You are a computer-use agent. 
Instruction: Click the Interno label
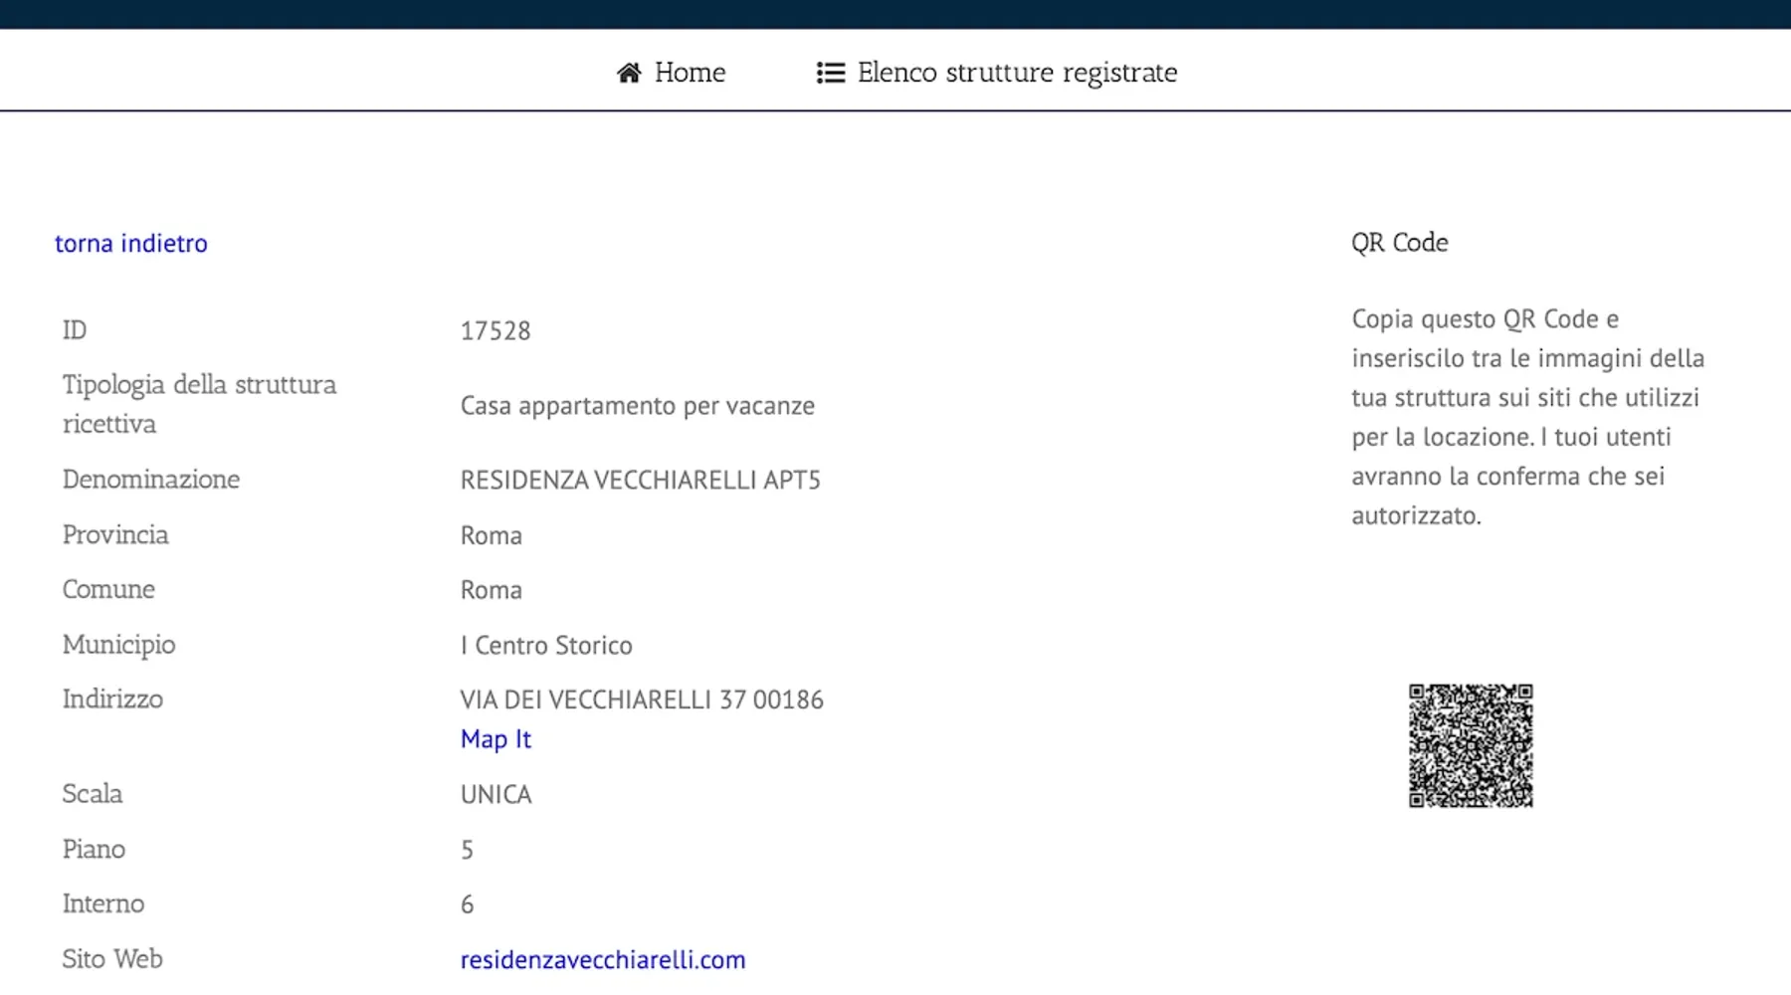pos(103,903)
